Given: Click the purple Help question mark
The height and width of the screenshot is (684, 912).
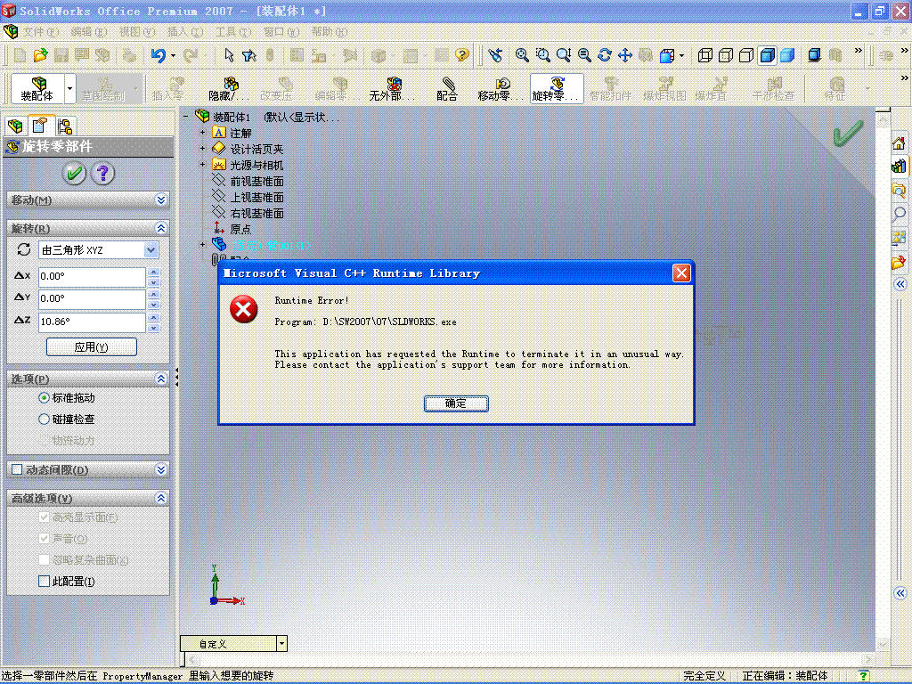Looking at the screenshot, I should 103,173.
